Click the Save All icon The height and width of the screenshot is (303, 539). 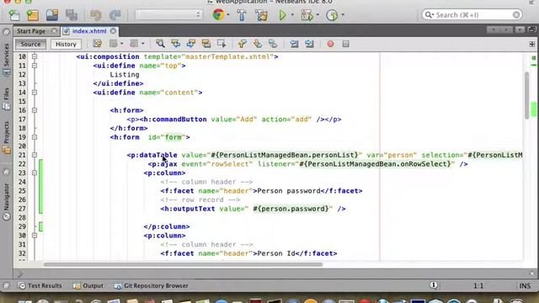pos(72,15)
